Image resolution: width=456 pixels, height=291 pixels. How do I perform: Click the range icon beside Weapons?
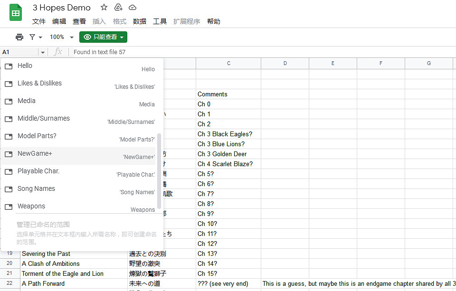tap(9, 207)
